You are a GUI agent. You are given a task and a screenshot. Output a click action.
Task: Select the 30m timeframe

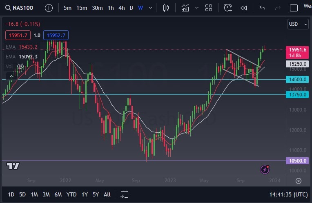[97, 8]
